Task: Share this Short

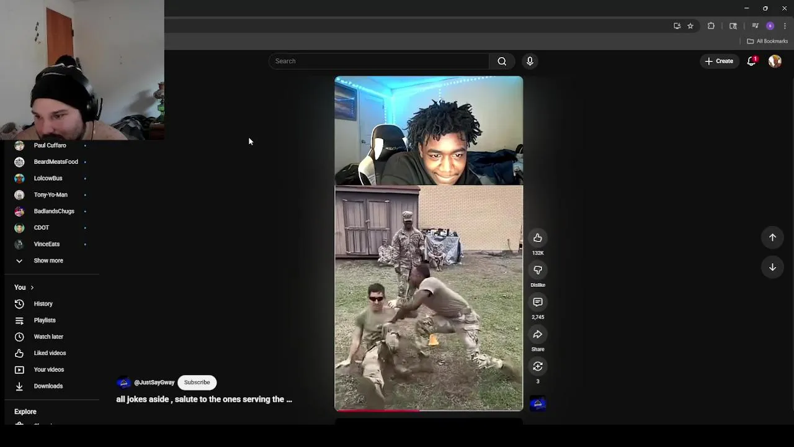Action: coord(538,335)
